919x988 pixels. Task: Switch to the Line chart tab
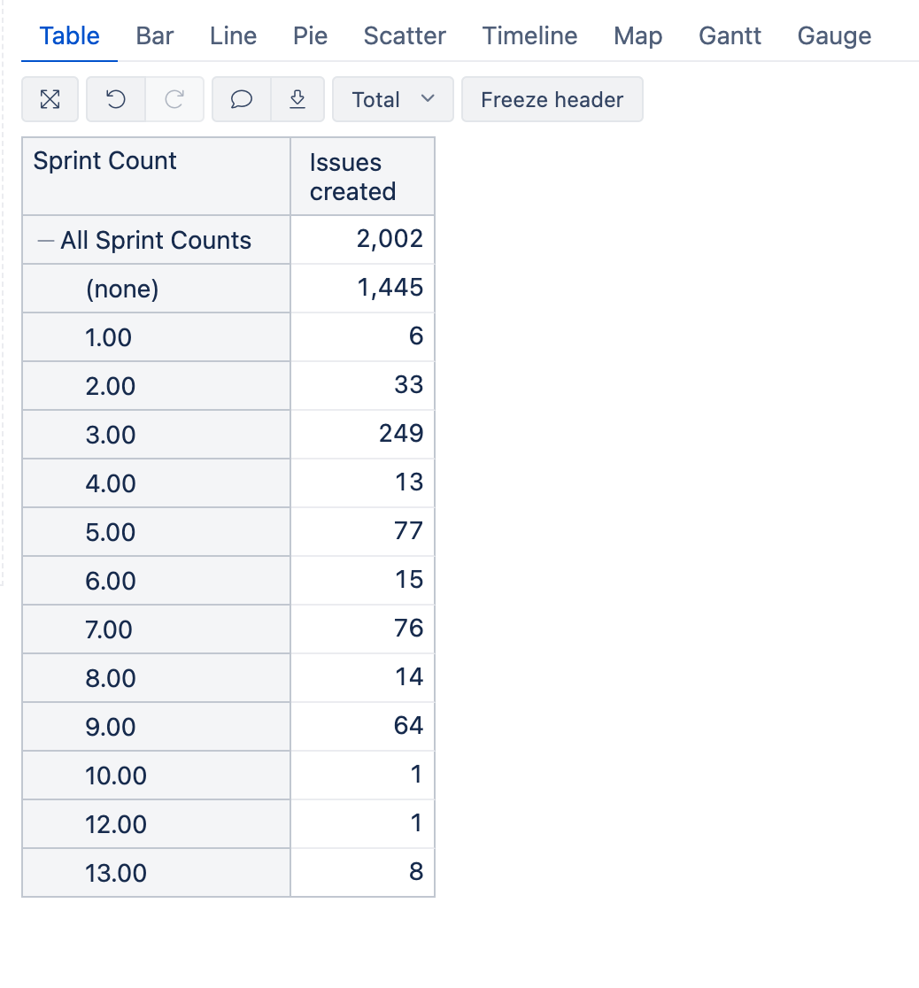233,36
